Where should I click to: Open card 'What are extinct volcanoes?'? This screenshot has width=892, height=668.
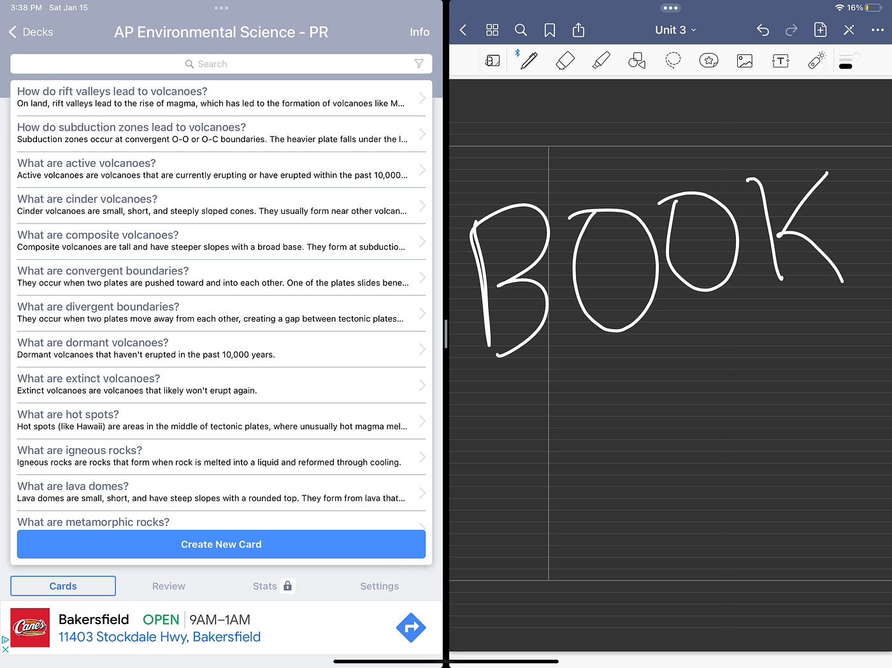coord(221,385)
